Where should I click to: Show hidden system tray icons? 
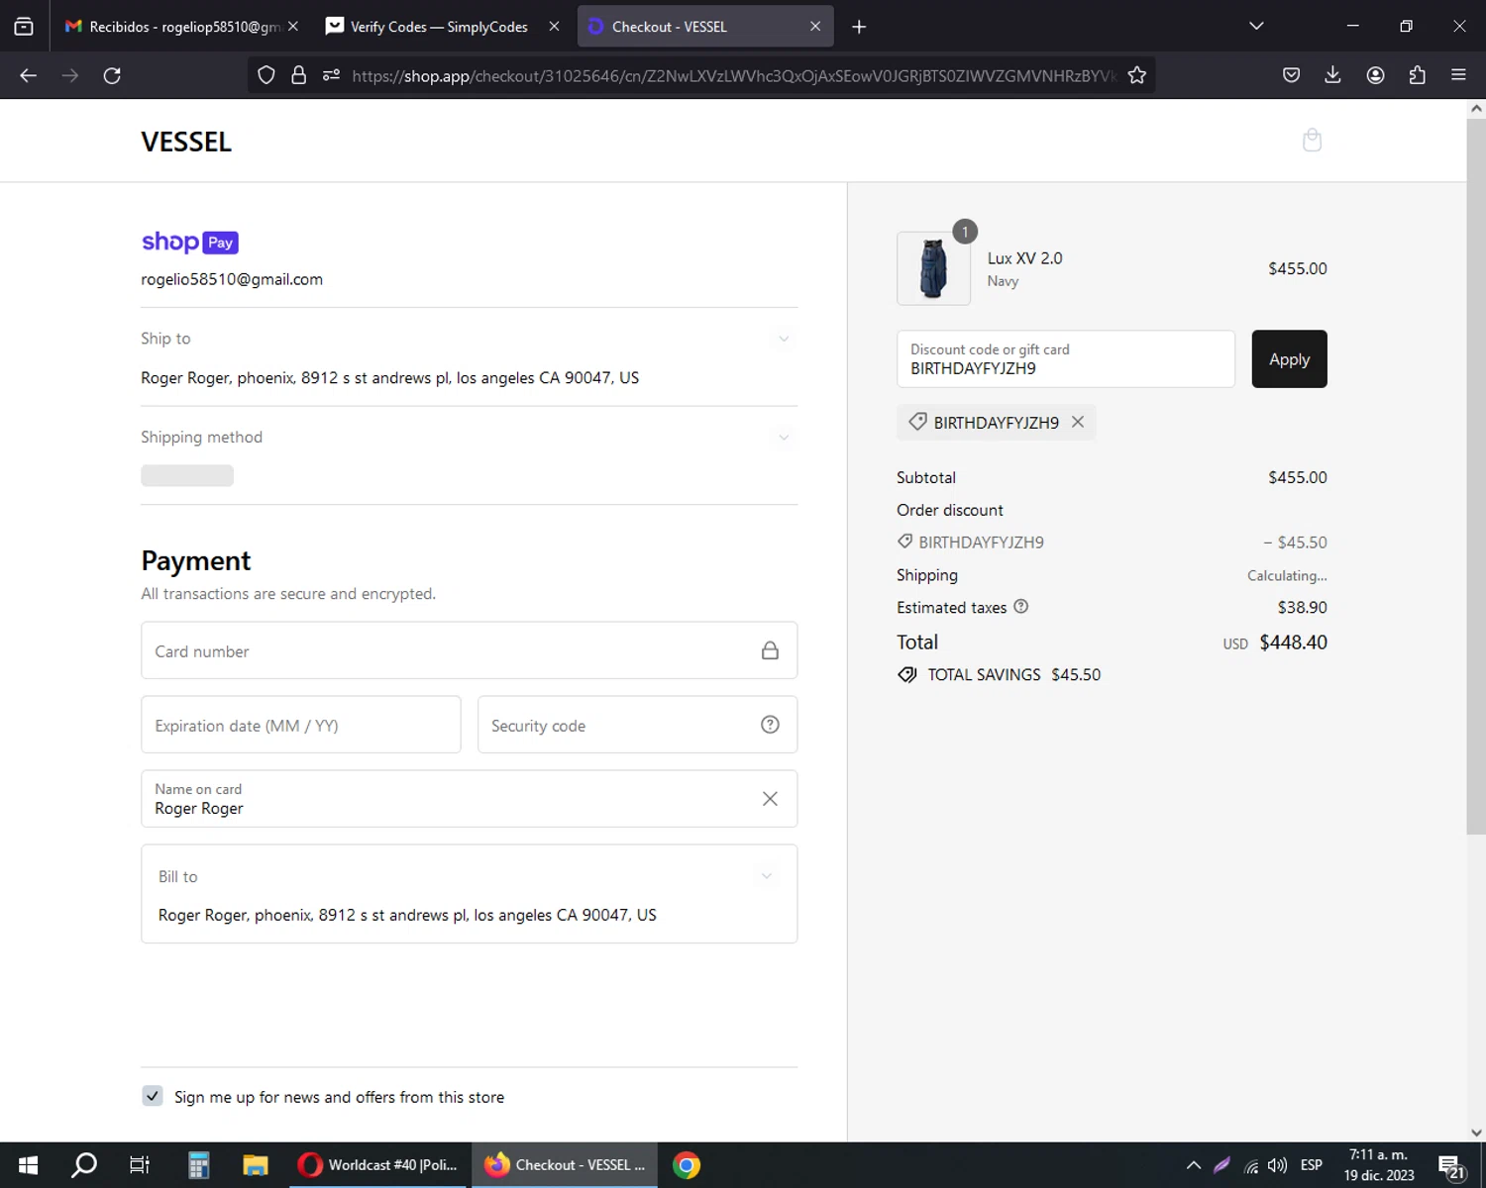click(1194, 1165)
